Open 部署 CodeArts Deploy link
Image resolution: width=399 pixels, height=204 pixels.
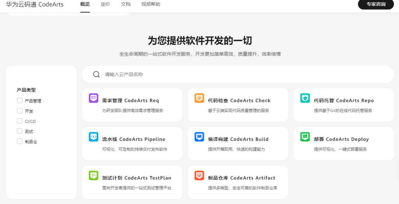click(x=341, y=139)
